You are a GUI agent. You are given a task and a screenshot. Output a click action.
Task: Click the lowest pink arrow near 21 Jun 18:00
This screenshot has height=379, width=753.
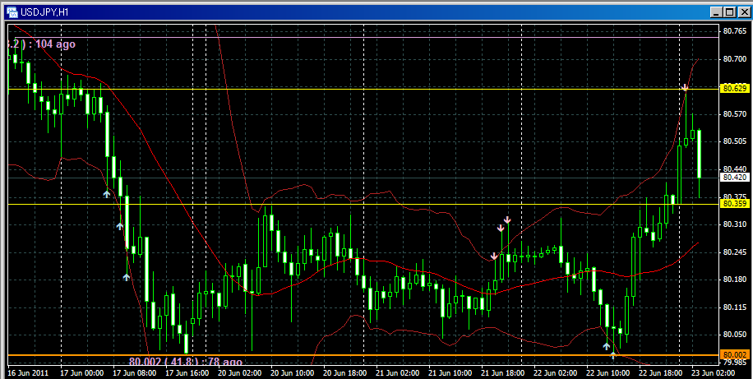(494, 256)
